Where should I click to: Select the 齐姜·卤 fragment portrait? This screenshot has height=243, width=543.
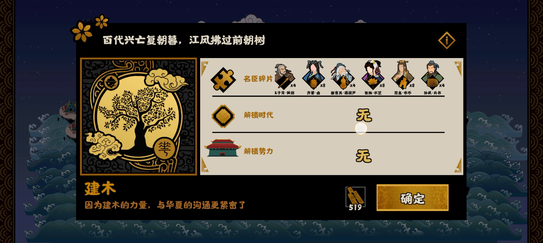click(x=313, y=76)
